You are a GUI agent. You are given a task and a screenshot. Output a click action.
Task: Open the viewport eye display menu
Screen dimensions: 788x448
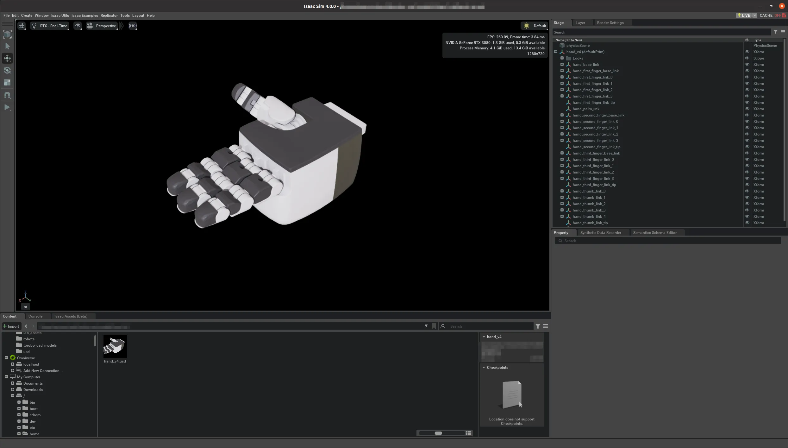point(78,26)
